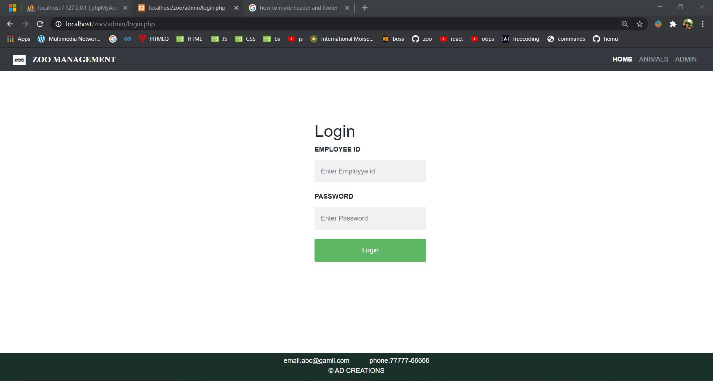Viewport: 713px width, 381px height.
Task: Open the freecoding bookmark
Action: [525, 39]
